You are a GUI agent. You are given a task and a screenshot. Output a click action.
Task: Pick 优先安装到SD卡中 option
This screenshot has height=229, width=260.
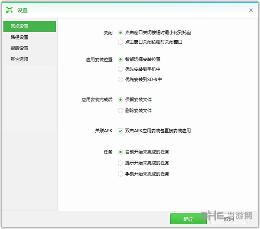(x=120, y=79)
